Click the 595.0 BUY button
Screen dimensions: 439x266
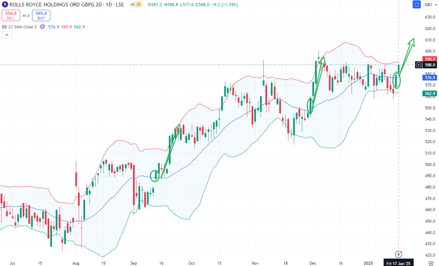click(41, 15)
